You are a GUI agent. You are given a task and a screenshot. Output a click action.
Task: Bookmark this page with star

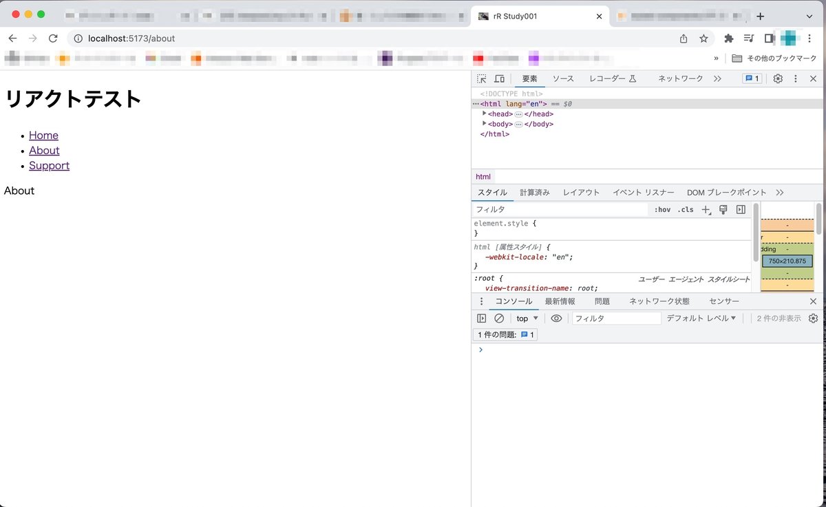[x=703, y=39]
